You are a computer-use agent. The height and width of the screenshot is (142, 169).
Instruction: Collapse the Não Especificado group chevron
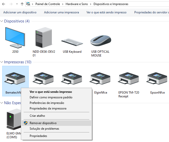tap(2, 103)
